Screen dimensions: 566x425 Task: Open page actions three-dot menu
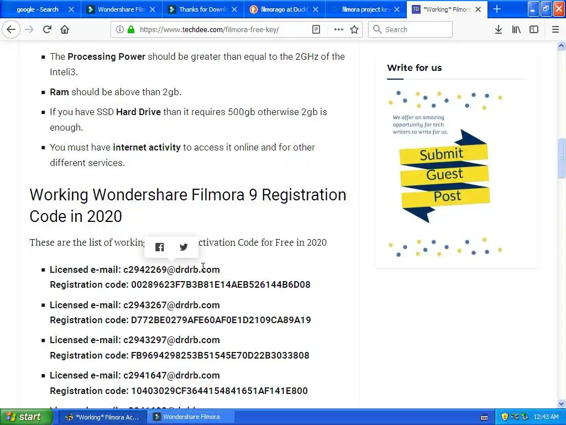click(338, 30)
